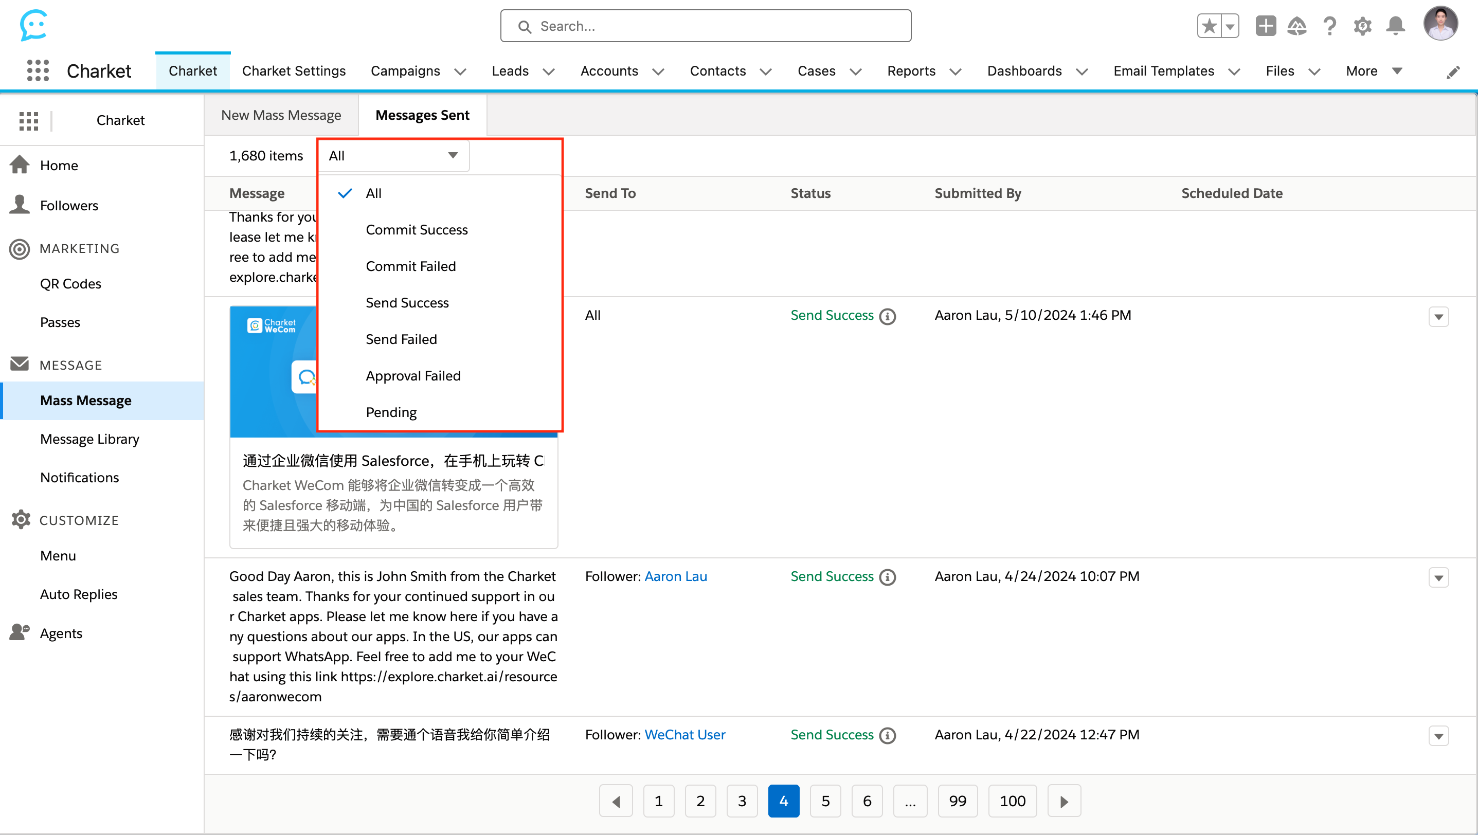Open QR Codes in sidebar
Screen dimensions: 1478x835
(70, 284)
